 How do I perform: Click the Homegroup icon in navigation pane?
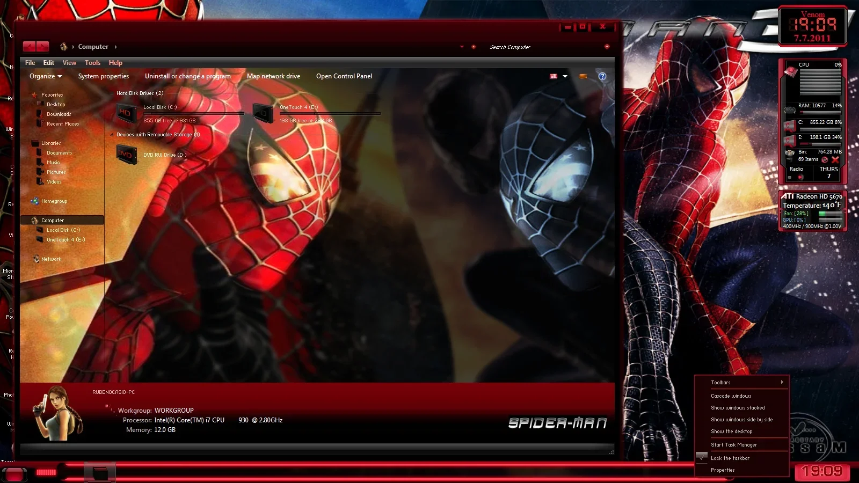(x=35, y=201)
